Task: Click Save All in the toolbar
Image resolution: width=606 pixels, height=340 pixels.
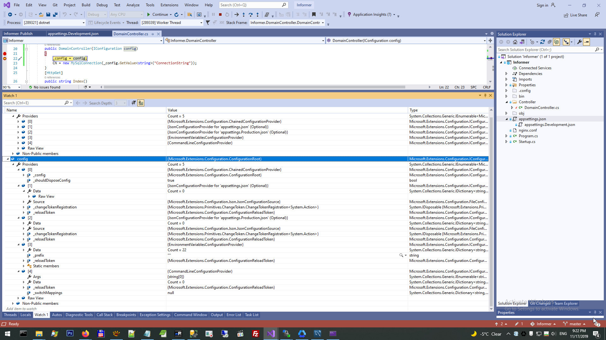Action: (x=55, y=14)
